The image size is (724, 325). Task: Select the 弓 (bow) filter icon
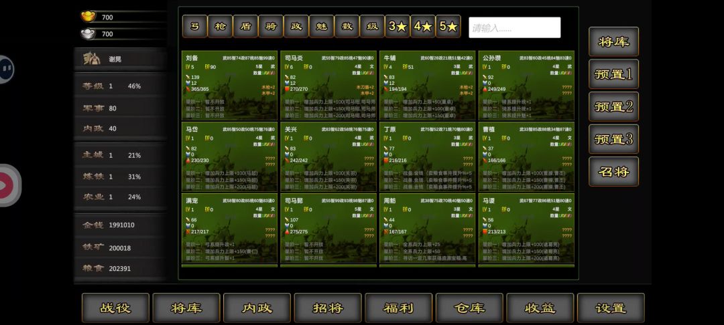(x=194, y=27)
